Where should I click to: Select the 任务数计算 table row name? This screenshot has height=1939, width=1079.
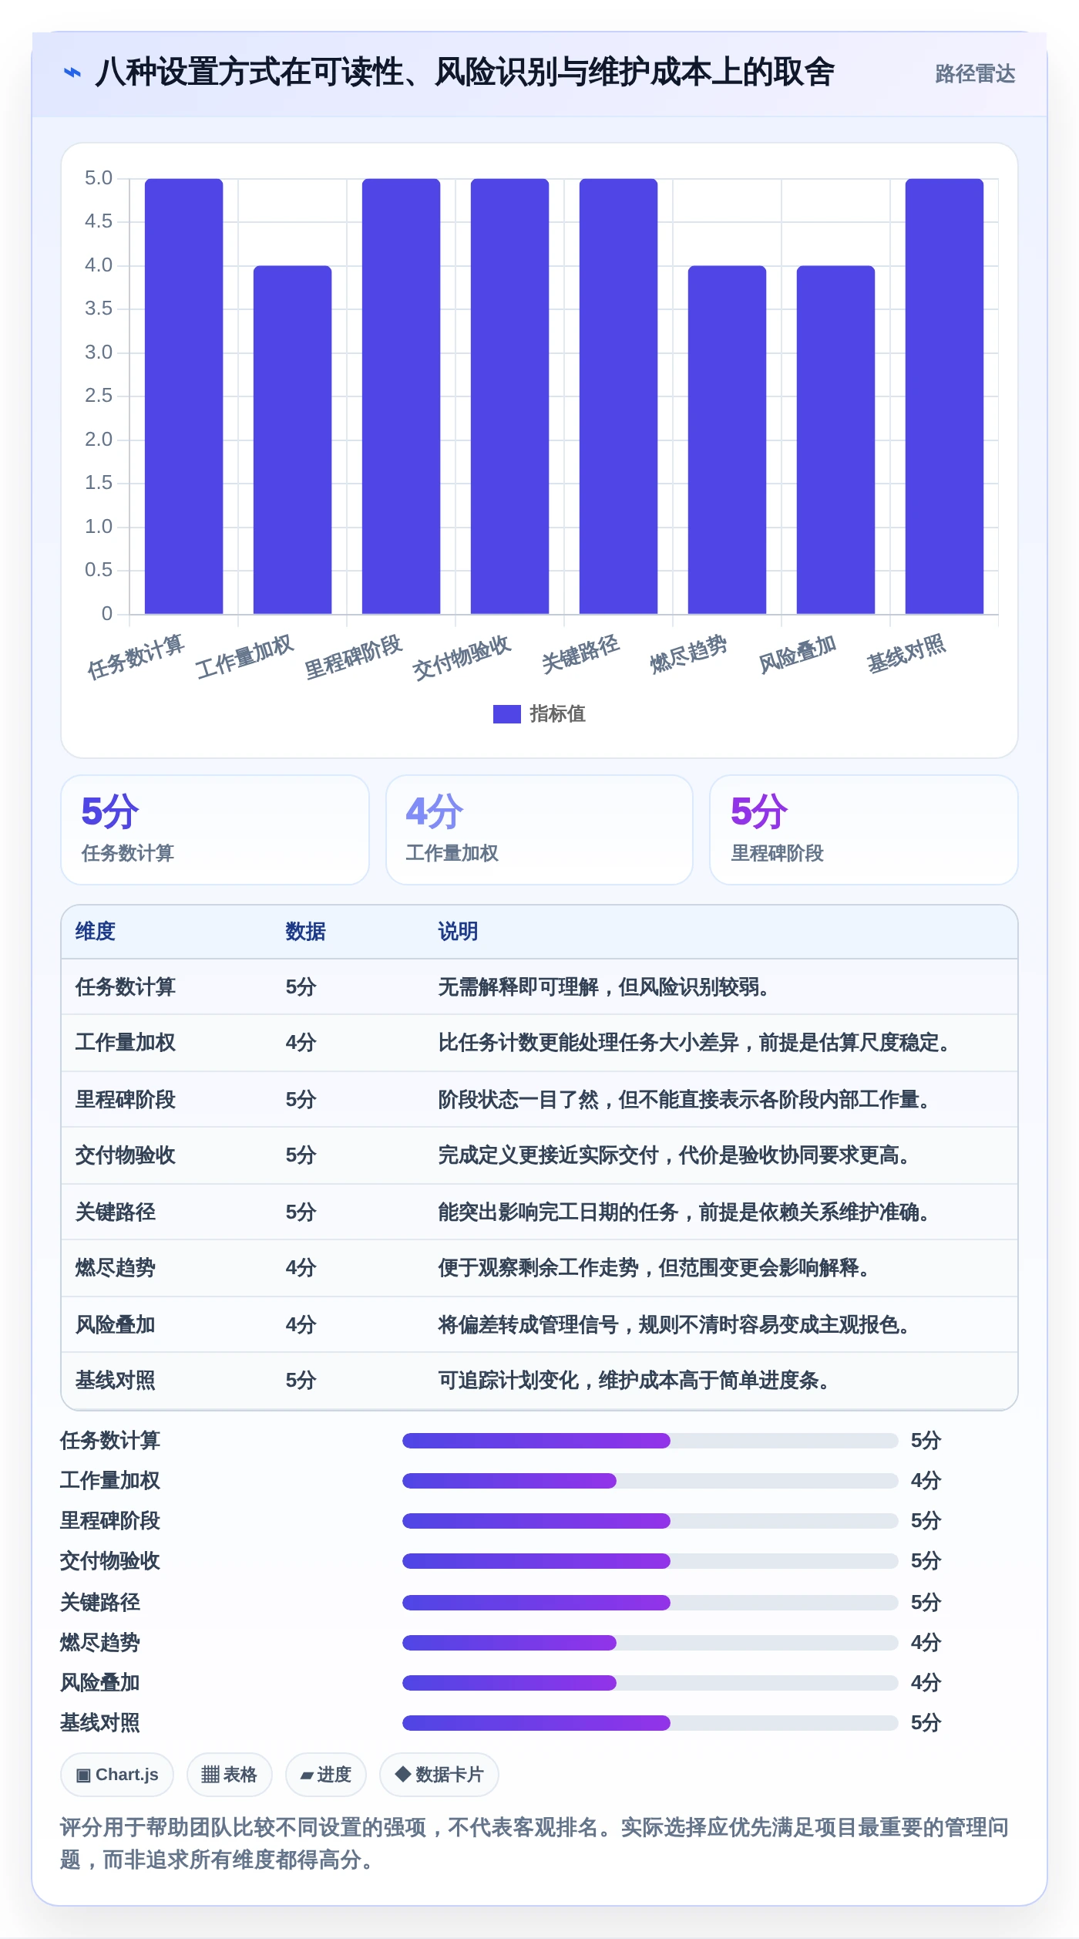[x=126, y=987]
